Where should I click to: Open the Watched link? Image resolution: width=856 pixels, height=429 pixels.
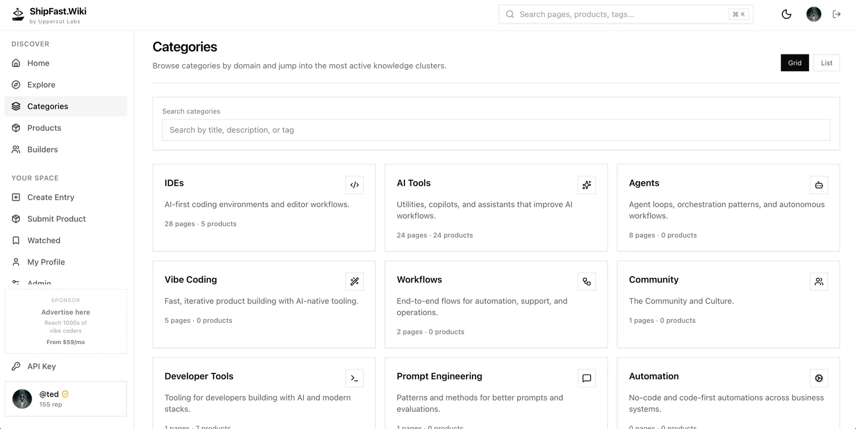tap(66, 240)
